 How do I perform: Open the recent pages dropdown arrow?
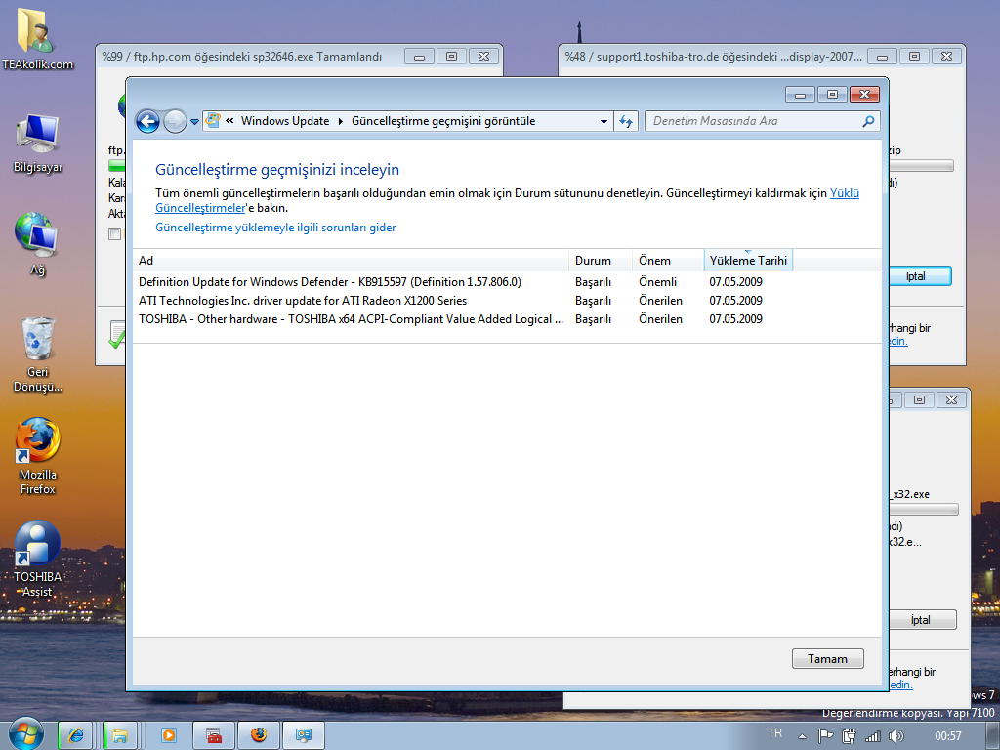pos(194,122)
